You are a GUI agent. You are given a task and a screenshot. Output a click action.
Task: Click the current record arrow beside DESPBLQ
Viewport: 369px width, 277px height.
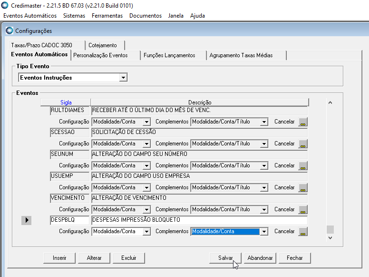(26, 220)
